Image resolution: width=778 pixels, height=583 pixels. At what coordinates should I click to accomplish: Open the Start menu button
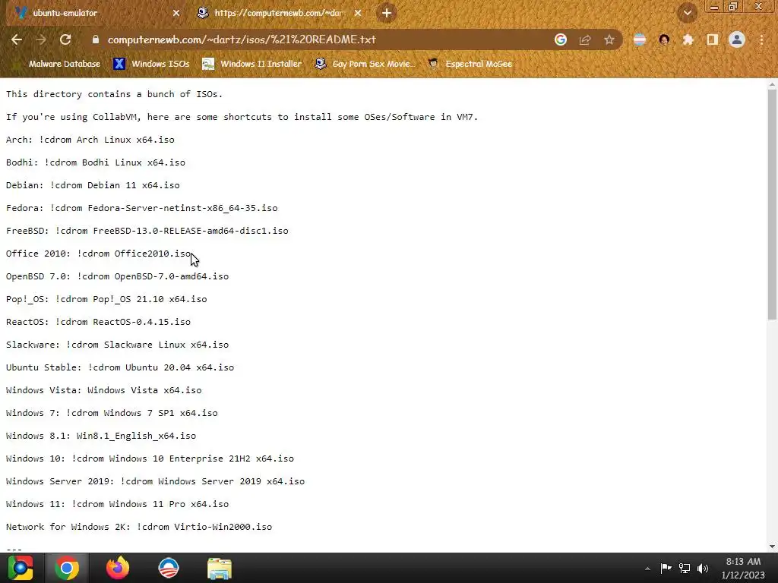21,568
